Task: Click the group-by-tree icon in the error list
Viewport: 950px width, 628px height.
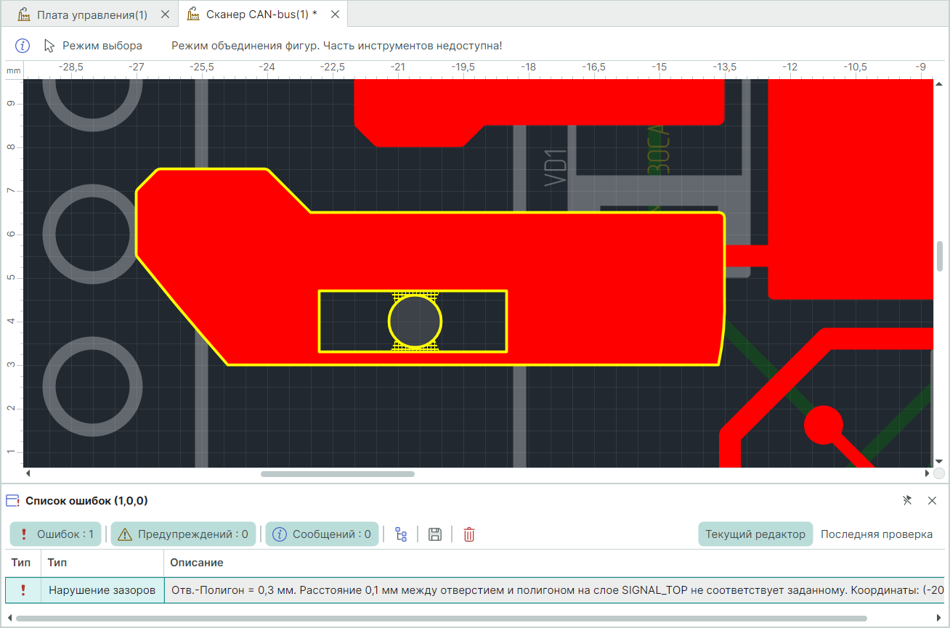Action: (401, 534)
